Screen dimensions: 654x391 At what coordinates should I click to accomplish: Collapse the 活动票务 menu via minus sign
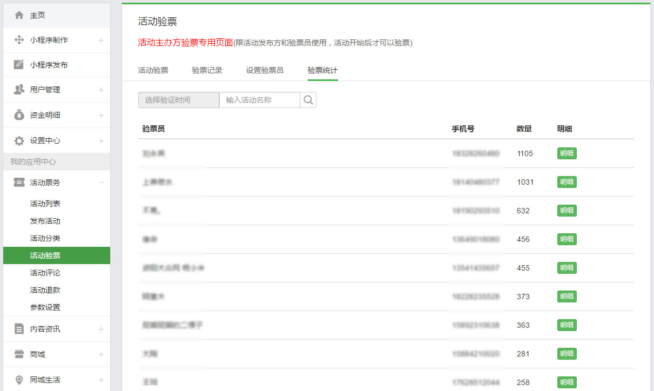101,183
